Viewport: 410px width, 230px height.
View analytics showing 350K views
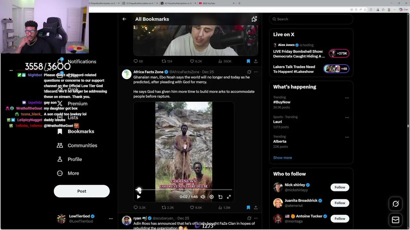pyautogui.click(x=225, y=61)
